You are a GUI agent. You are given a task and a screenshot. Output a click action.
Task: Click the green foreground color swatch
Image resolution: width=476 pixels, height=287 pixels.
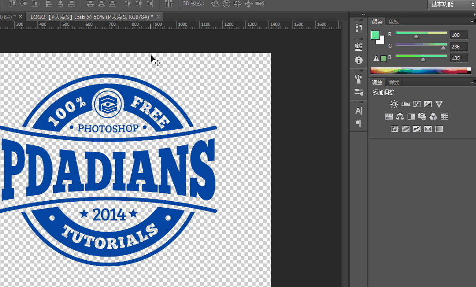tap(375, 35)
